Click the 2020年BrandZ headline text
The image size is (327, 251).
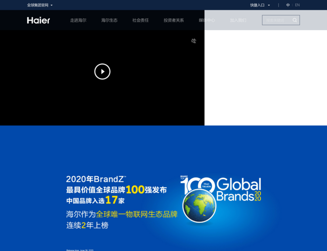coord(96,179)
